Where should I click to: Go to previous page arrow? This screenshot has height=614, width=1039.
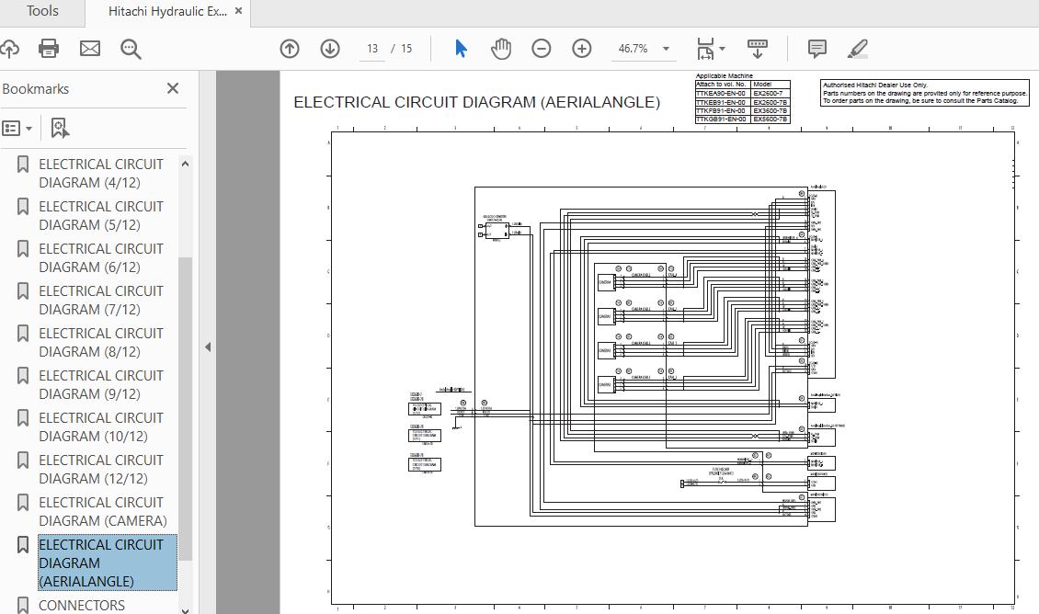[290, 49]
